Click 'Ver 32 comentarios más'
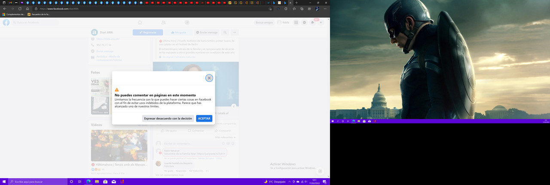The height and width of the screenshot is (185, 550). tap(170, 175)
